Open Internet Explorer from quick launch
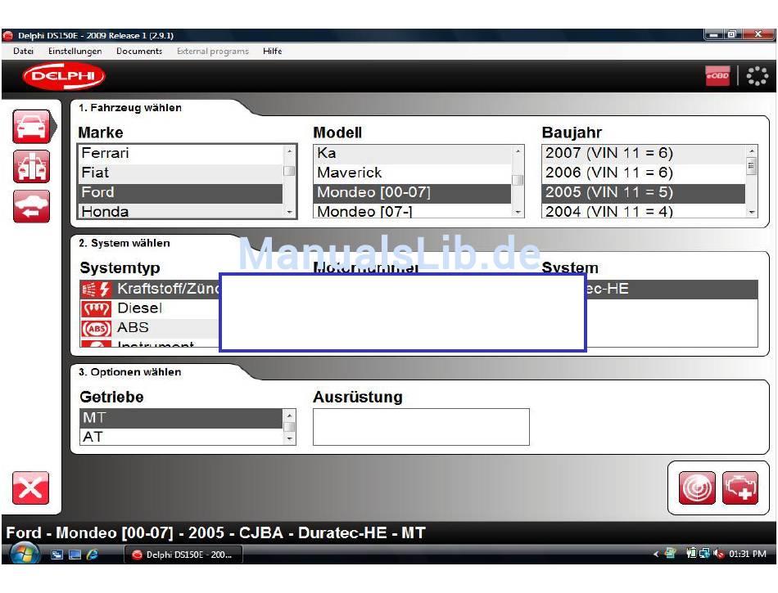This screenshot has height=593, width=778. tap(93, 555)
